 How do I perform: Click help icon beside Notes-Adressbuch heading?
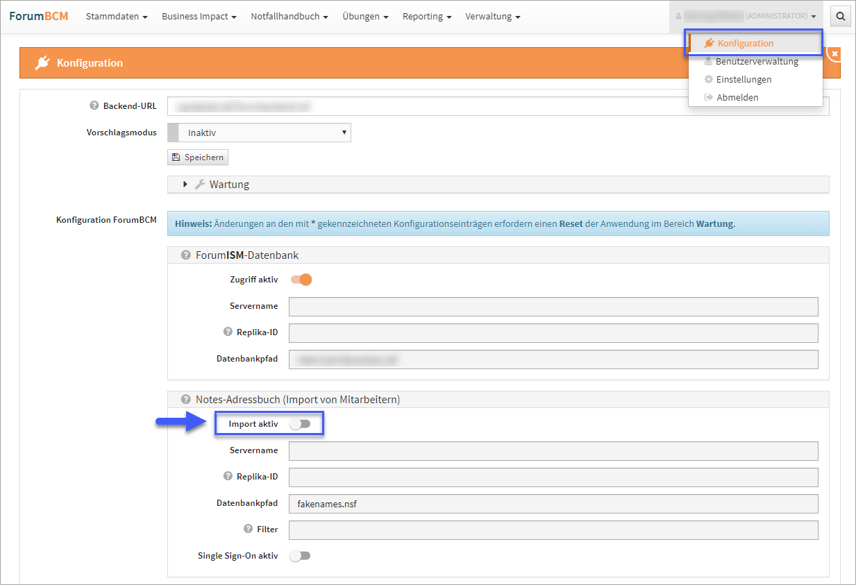185,400
